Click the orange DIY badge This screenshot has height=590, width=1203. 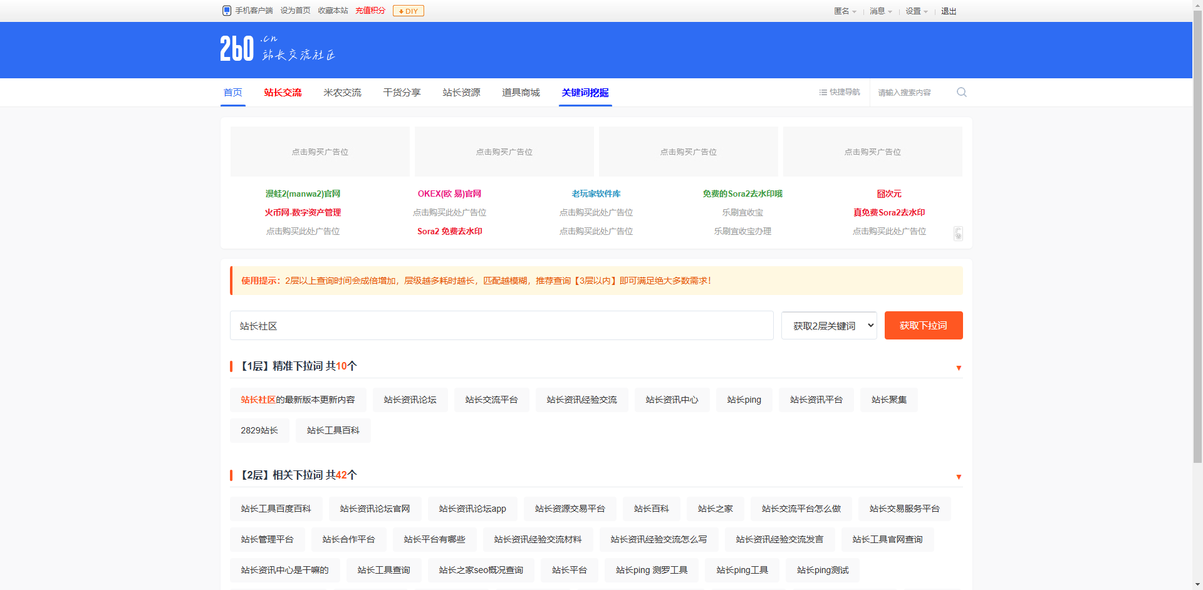(408, 11)
